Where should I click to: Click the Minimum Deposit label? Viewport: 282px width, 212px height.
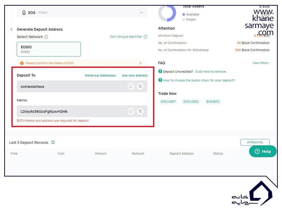click(x=171, y=36)
